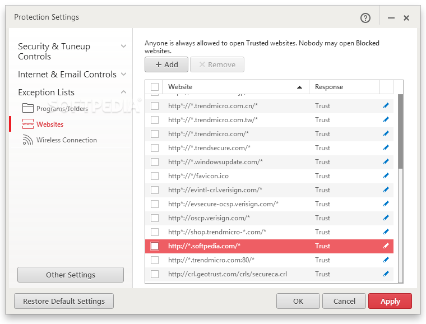Check the windowsupdate.com row checkbox

pyautogui.click(x=155, y=162)
